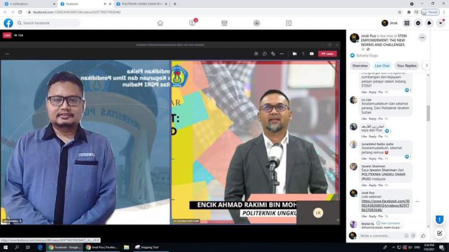Screen dimensions: 449x252
Task: Open the Your Replies tab
Action: point(406,66)
